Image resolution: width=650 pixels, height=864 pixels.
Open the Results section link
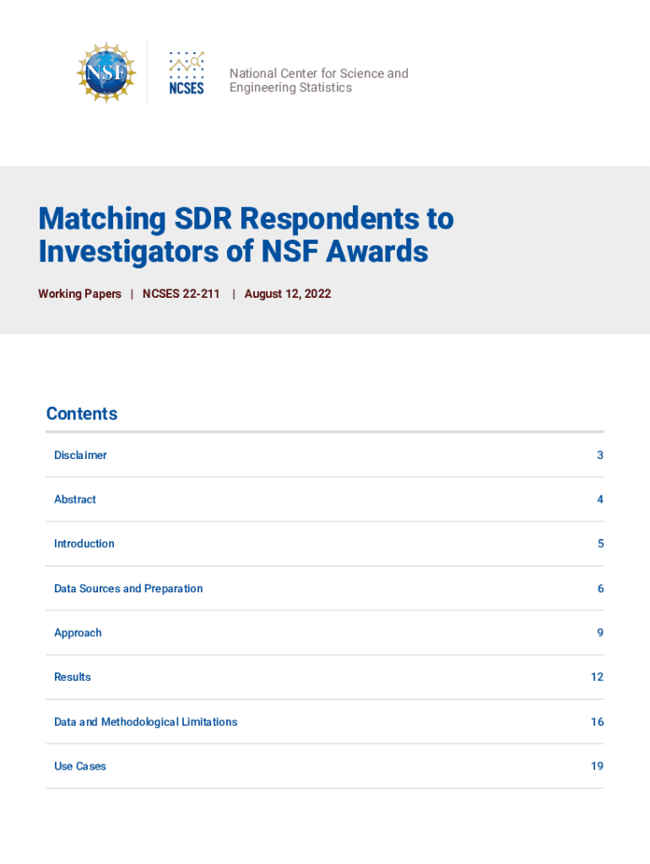[73, 677]
